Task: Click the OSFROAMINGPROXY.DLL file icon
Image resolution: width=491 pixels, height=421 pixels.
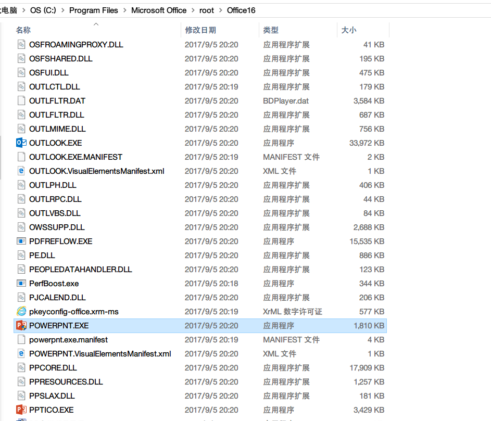Action: tap(21, 44)
